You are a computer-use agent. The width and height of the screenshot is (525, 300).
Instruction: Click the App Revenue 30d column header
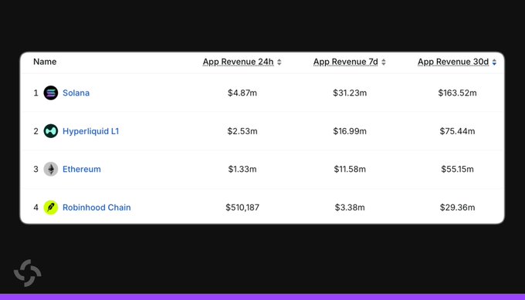tap(453, 62)
